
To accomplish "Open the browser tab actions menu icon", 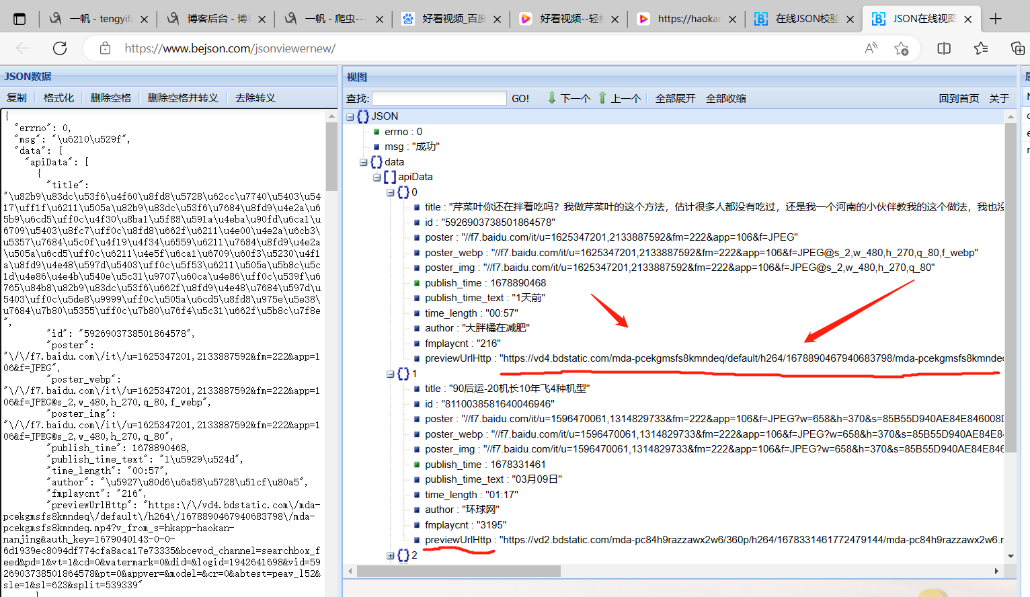I will tap(19, 19).
